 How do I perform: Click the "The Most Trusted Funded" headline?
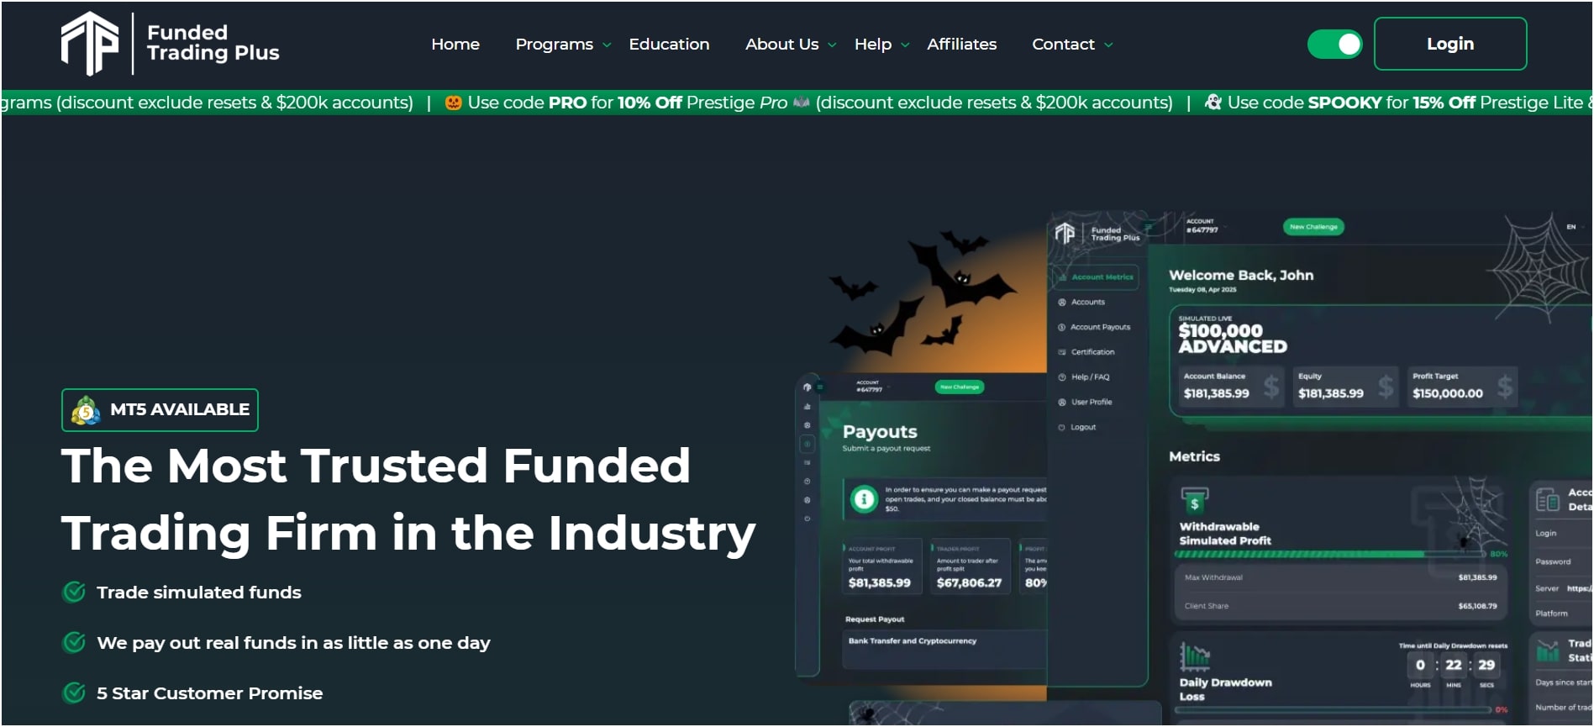(x=376, y=466)
